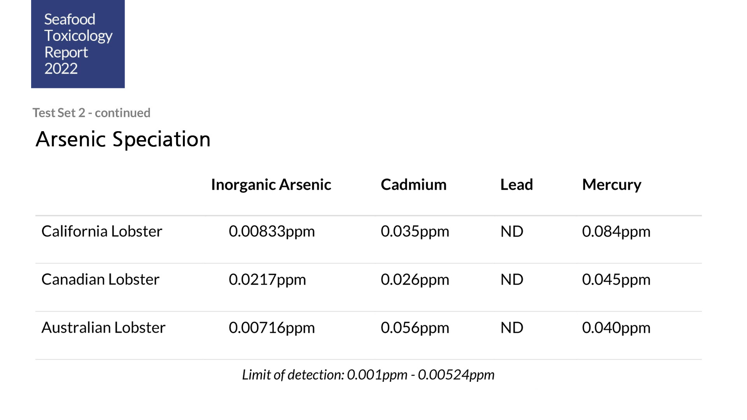Select the 'Test Set 2 - continued' subtitle

click(91, 113)
